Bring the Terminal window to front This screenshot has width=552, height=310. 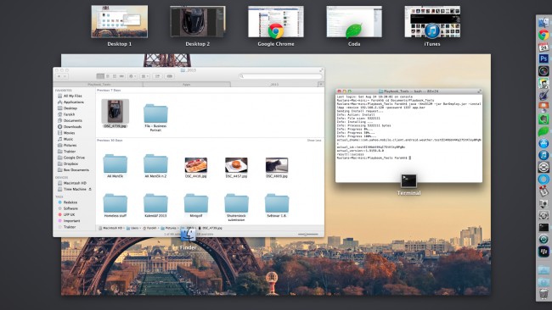click(408, 136)
